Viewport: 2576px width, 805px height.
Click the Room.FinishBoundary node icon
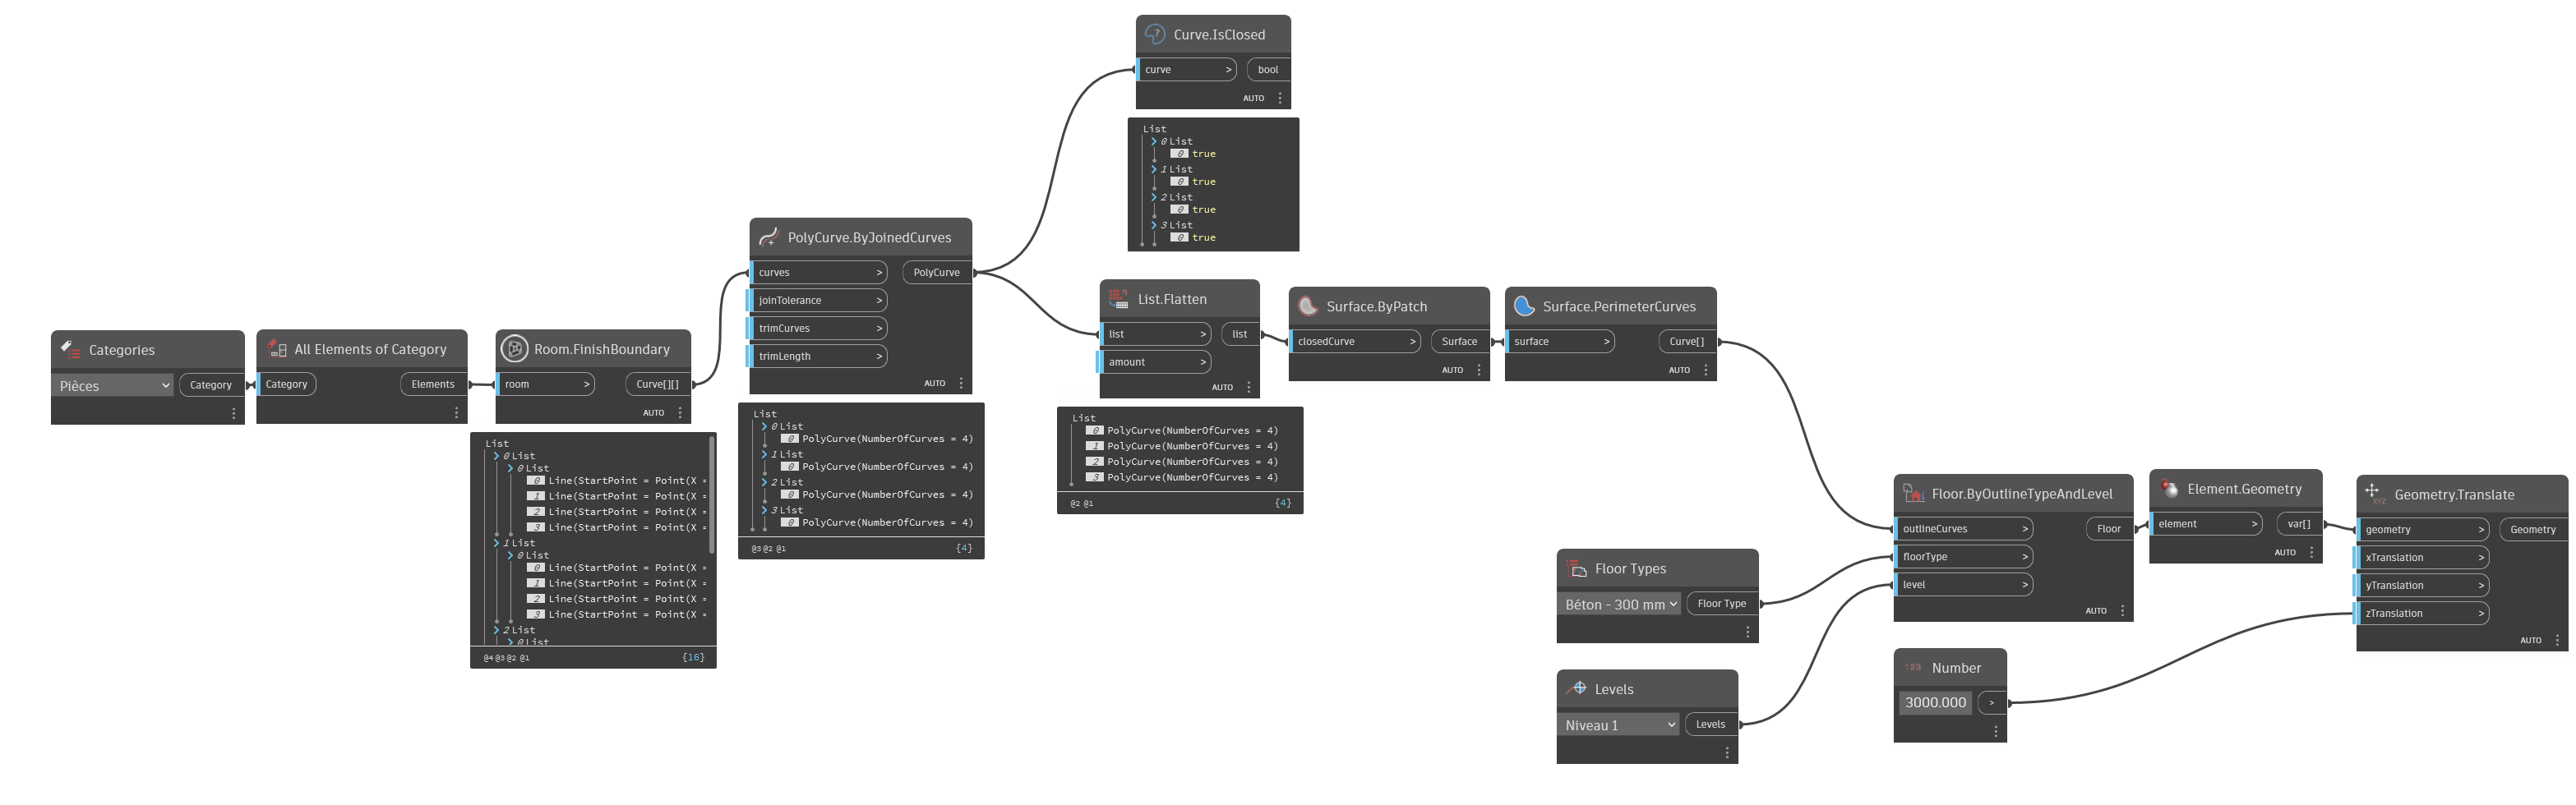point(514,348)
